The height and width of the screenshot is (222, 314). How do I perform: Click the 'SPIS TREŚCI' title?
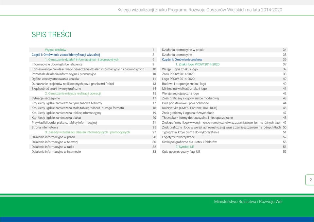click(x=51, y=34)
